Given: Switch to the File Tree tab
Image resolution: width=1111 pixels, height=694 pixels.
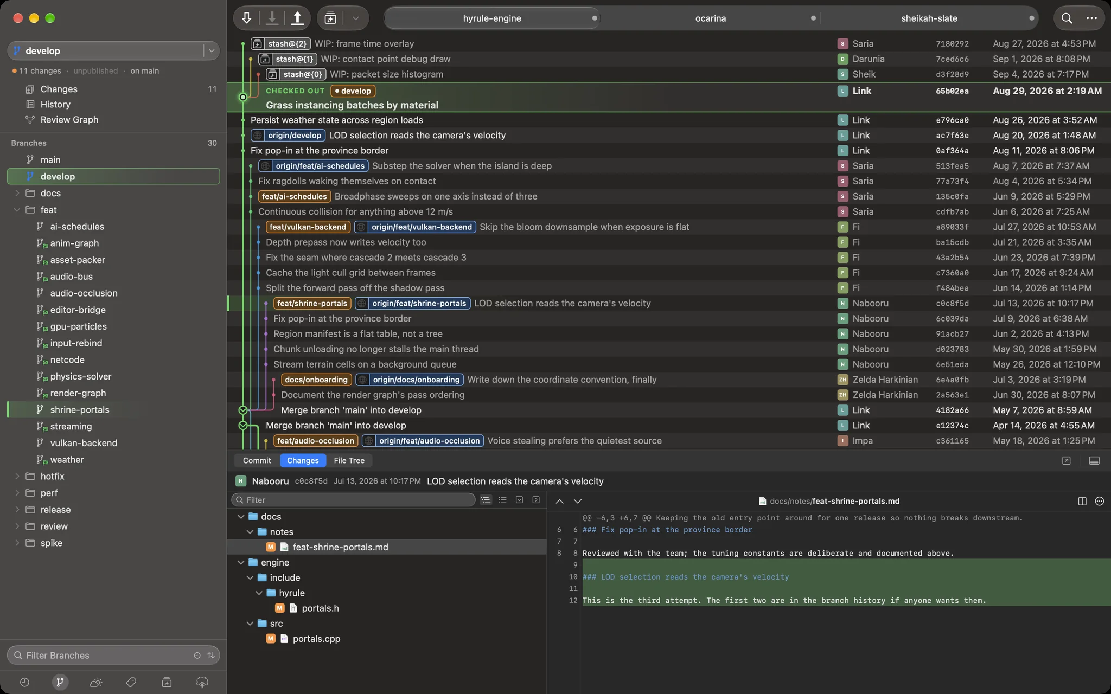Looking at the screenshot, I should coord(349,460).
